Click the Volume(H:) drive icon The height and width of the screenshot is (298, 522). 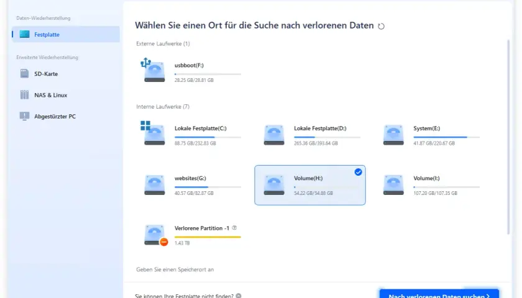(x=274, y=184)
